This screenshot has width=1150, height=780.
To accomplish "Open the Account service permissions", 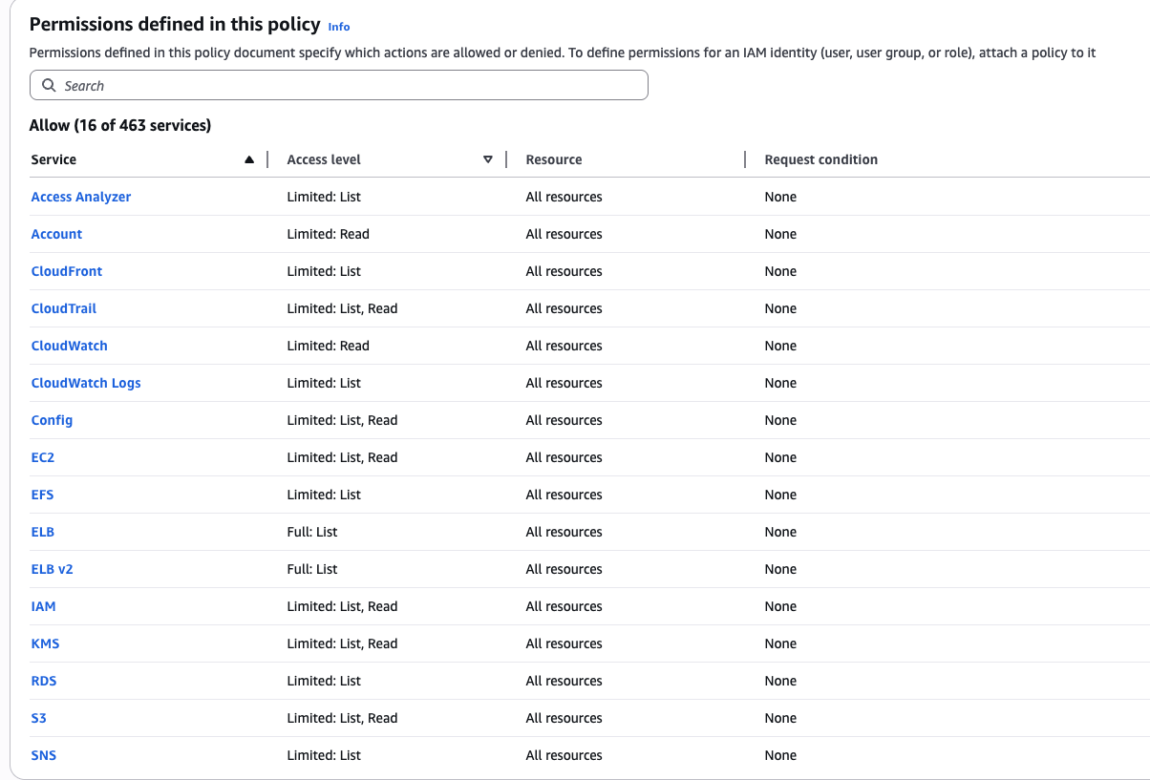I will coord(56,234).
